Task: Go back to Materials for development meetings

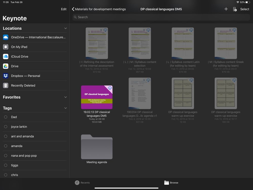Action: click(99, 9)
